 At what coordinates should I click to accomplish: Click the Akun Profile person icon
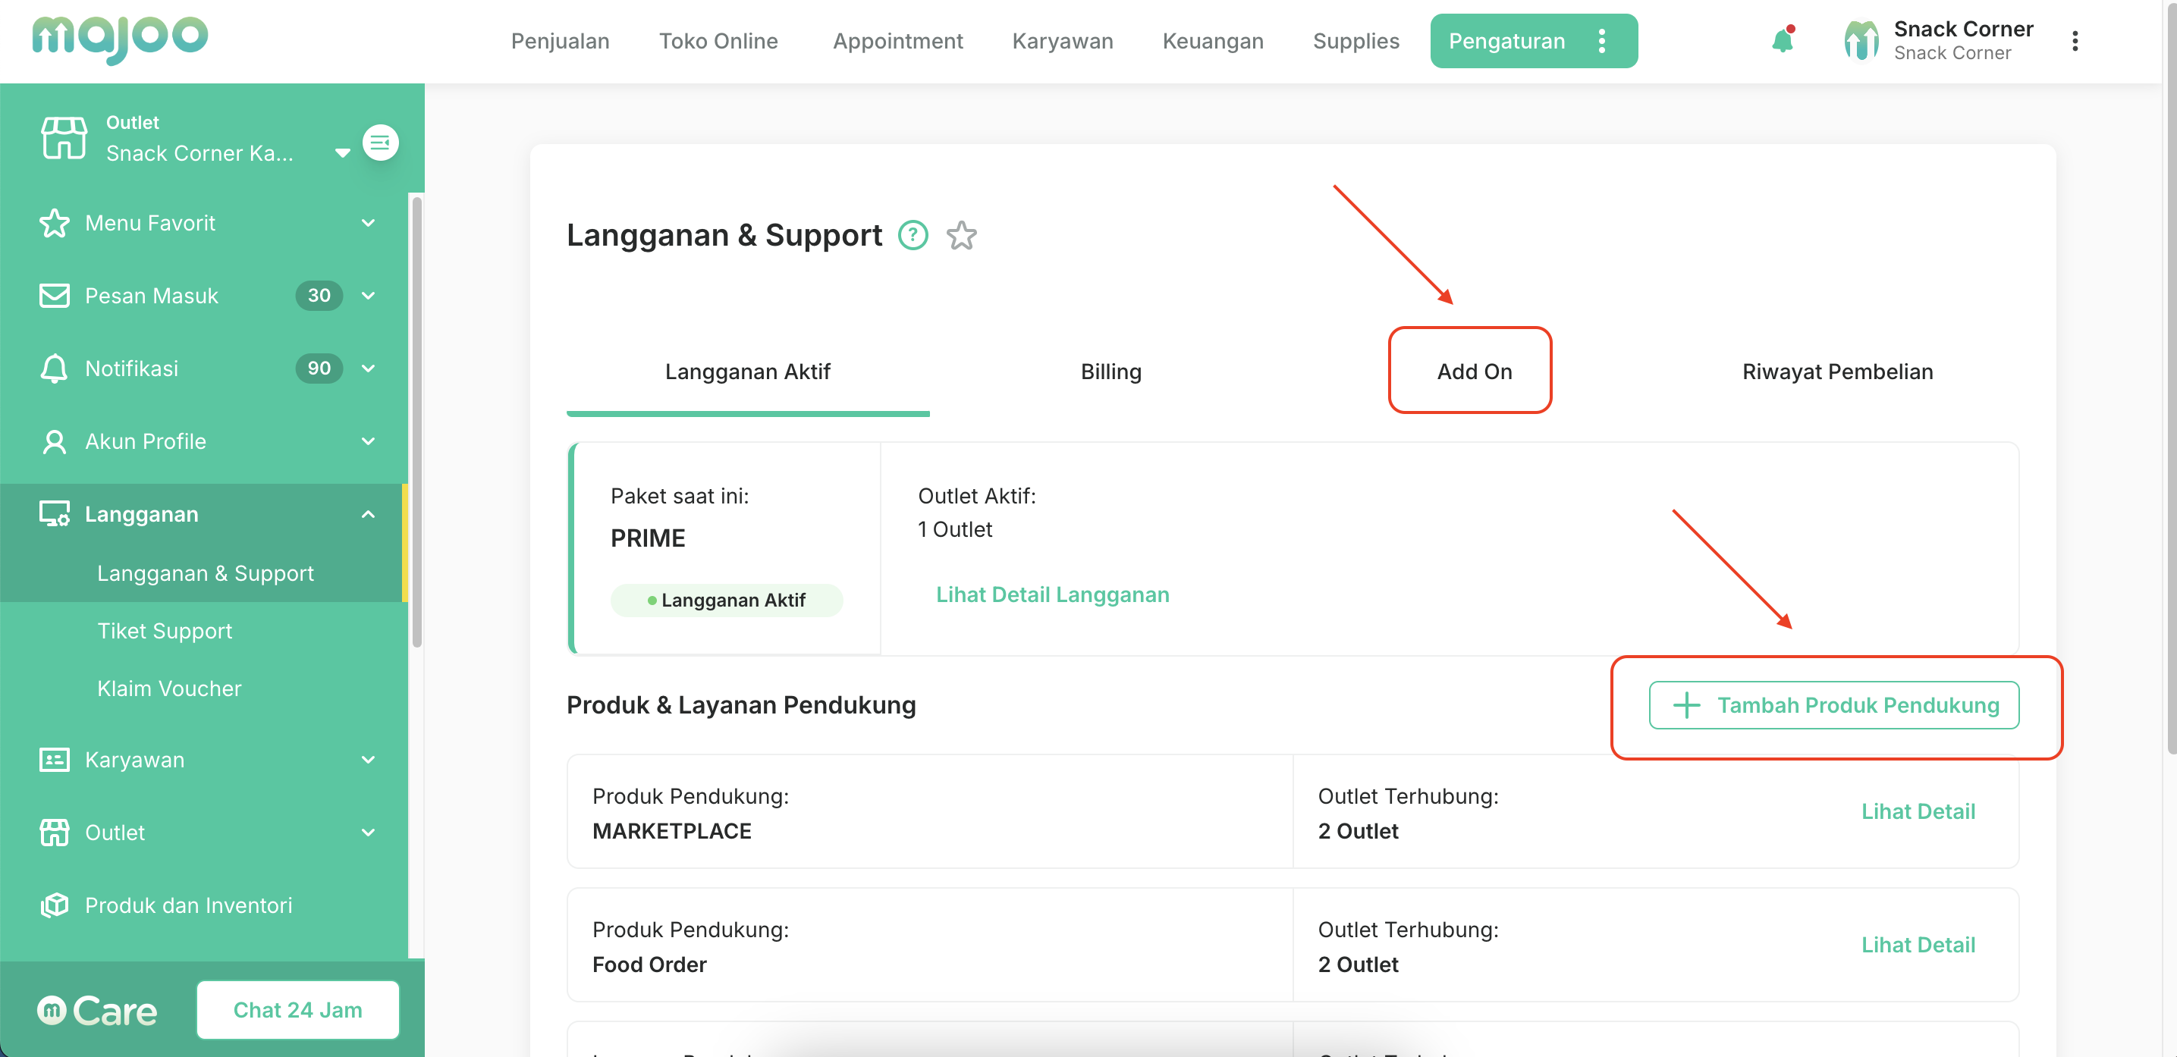pos(55,441)
